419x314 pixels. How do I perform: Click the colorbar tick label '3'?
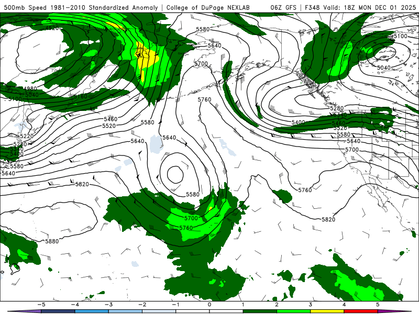310,305
